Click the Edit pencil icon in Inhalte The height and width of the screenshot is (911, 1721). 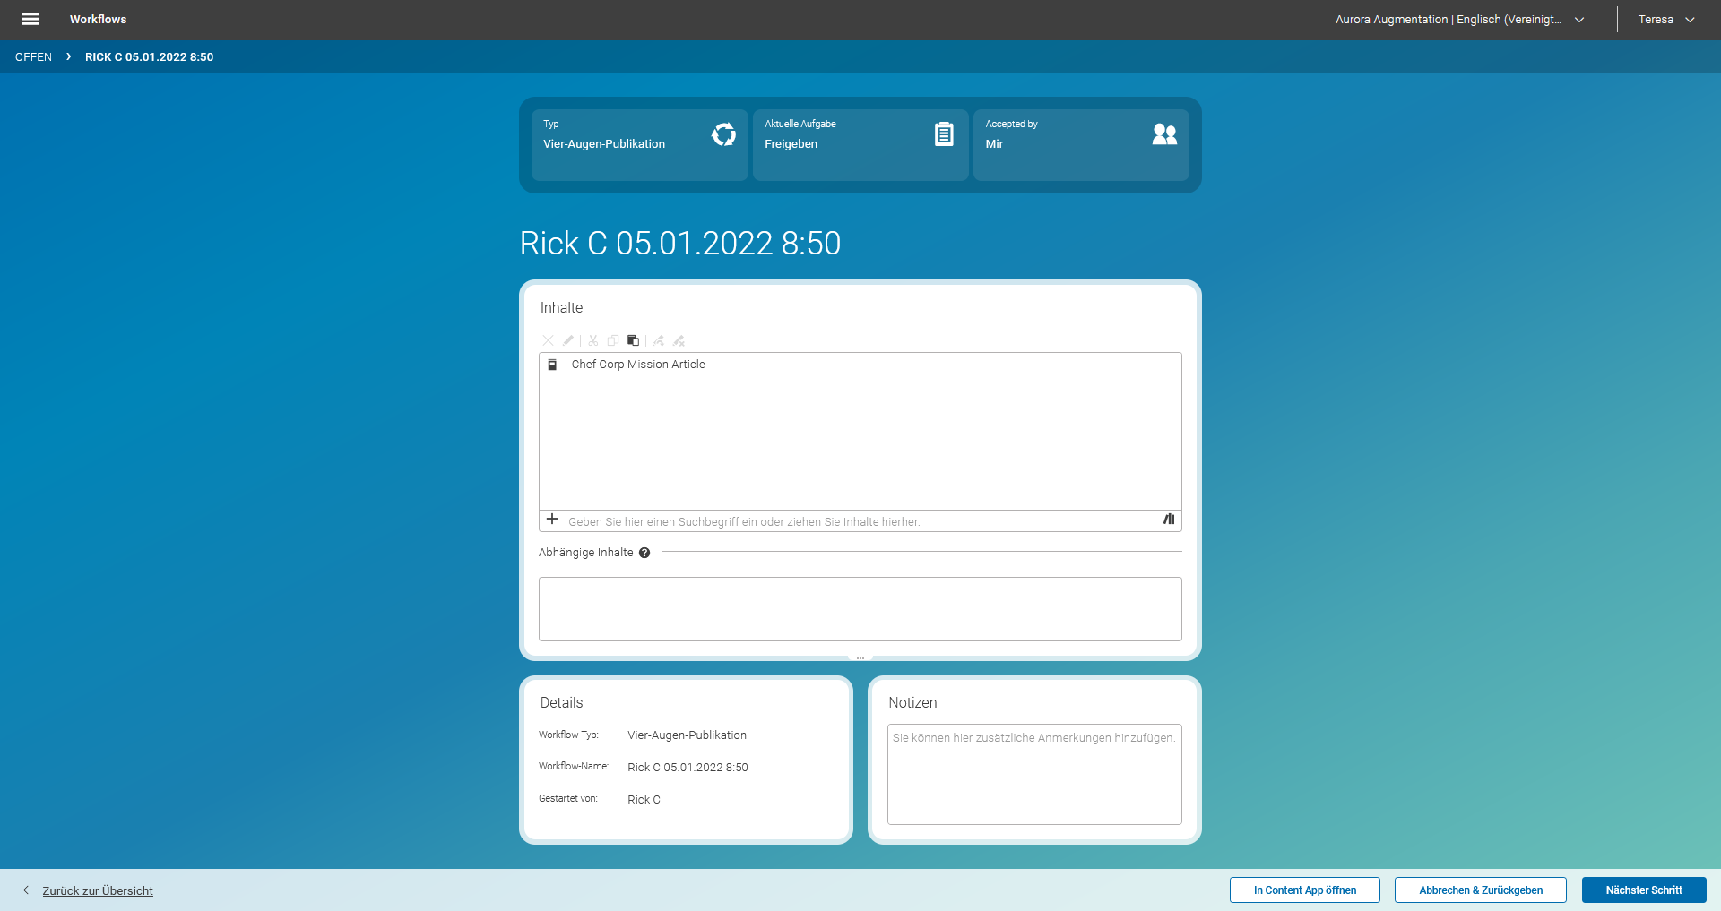point(568,340)
